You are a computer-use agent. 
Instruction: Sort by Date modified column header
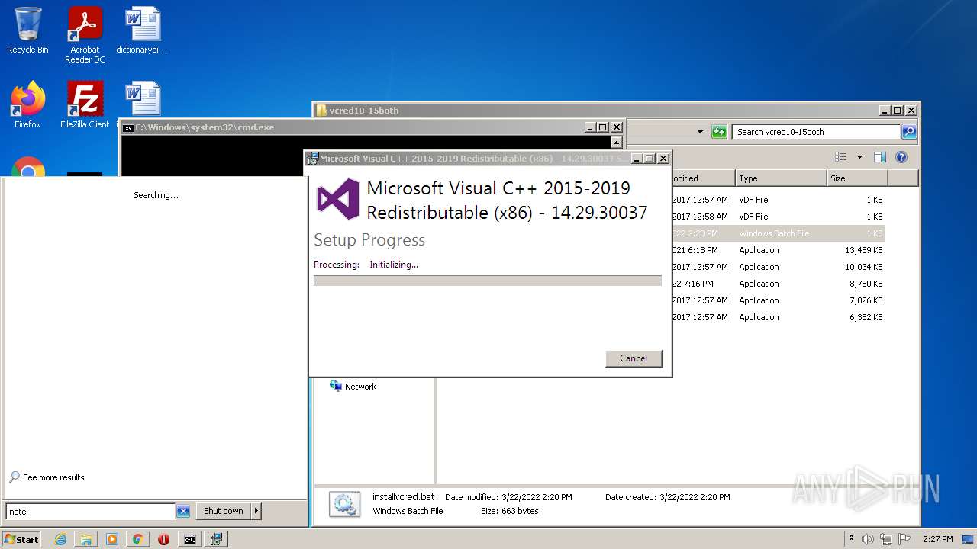pyautogui.click(x=703, y=178)
